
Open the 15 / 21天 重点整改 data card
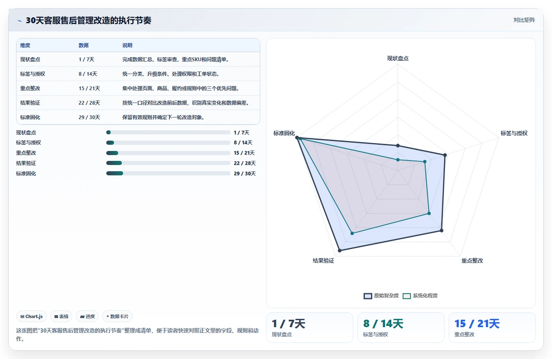point(492,328)
